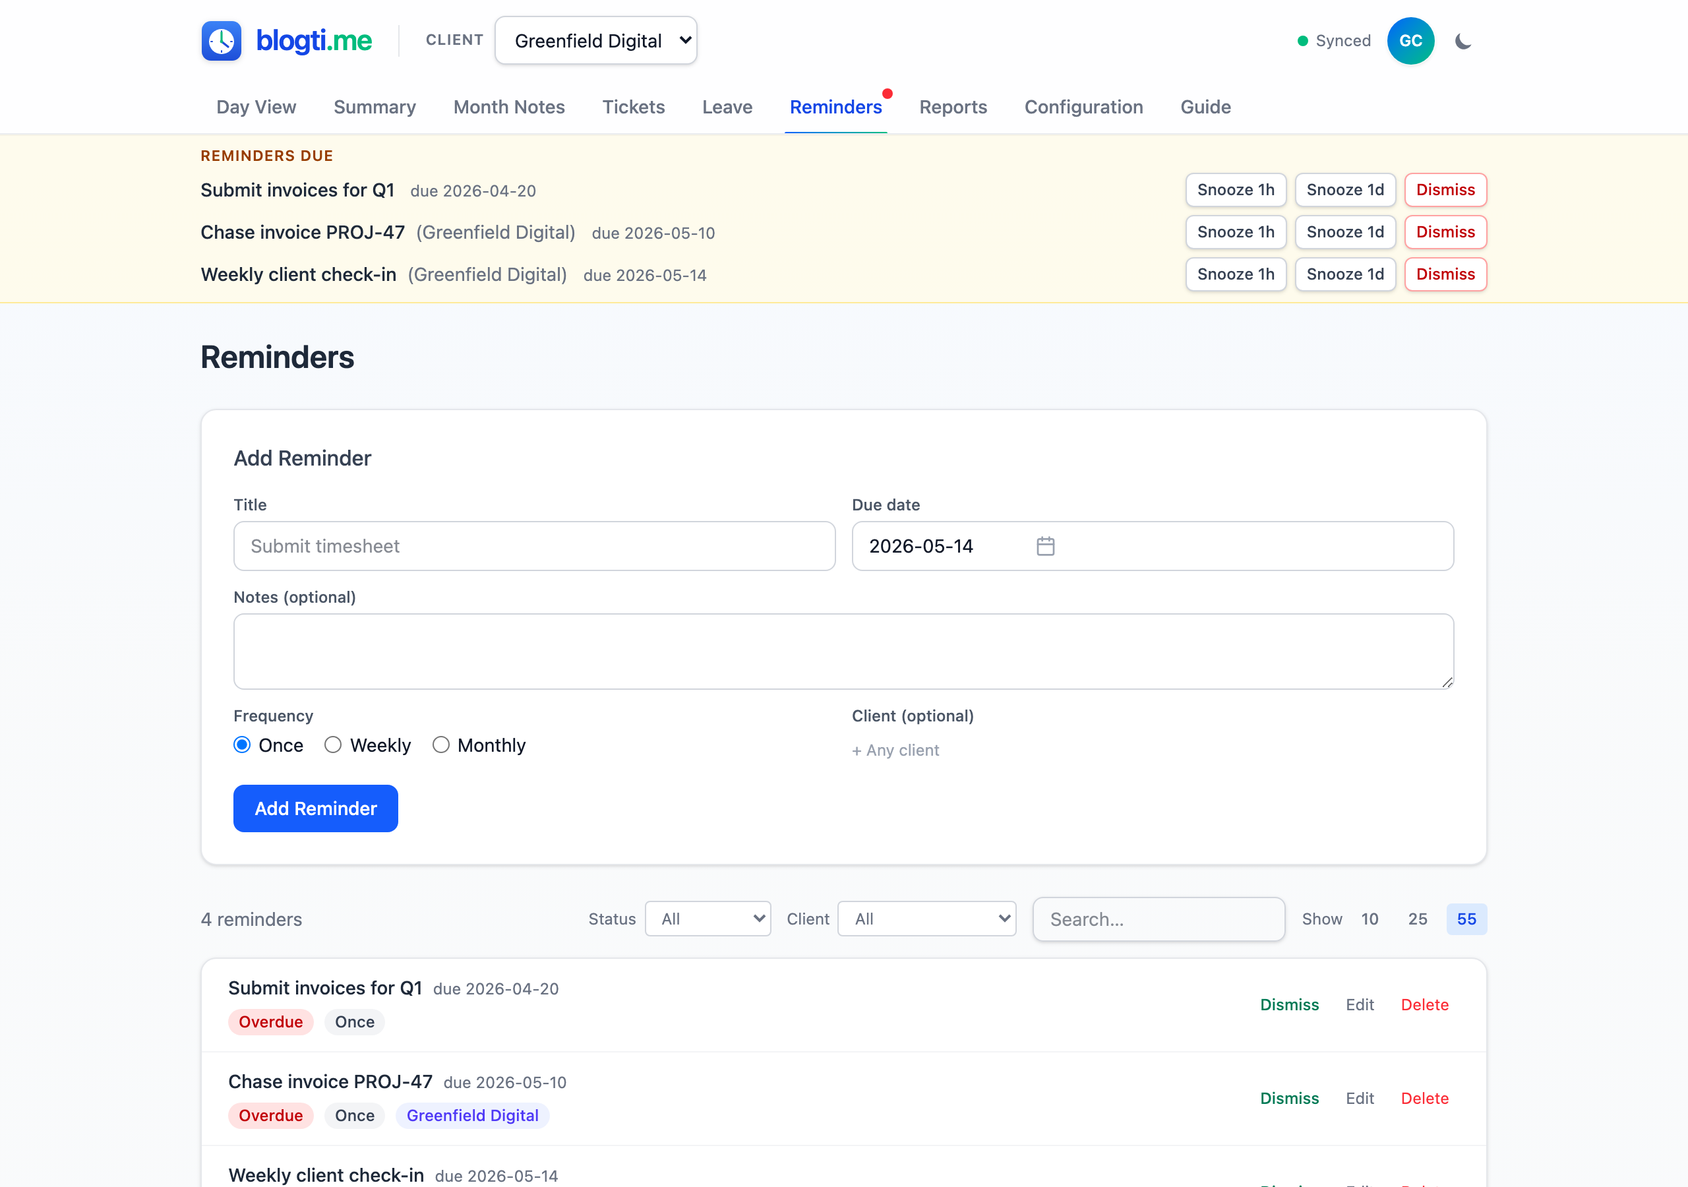Focus the reminders Search box
1688x1187 pixels.
1159,919
